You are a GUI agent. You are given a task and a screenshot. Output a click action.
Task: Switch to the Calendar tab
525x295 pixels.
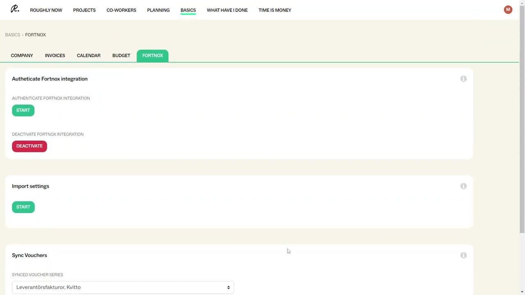tap(89, 55)
